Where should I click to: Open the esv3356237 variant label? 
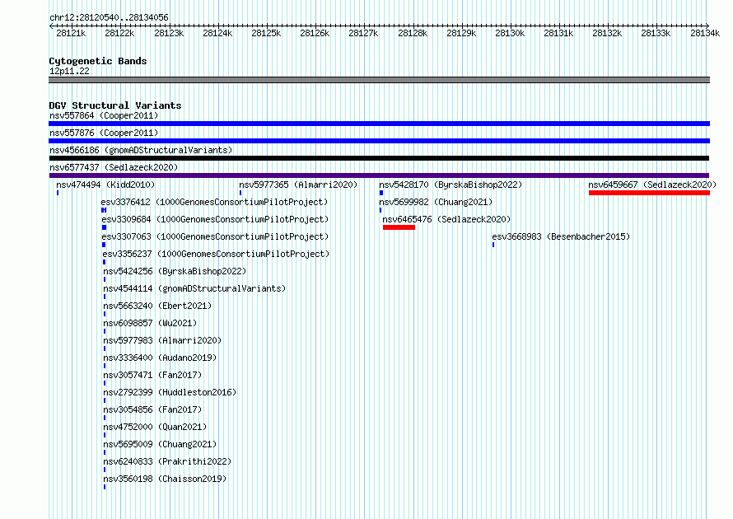pos(216,254)
